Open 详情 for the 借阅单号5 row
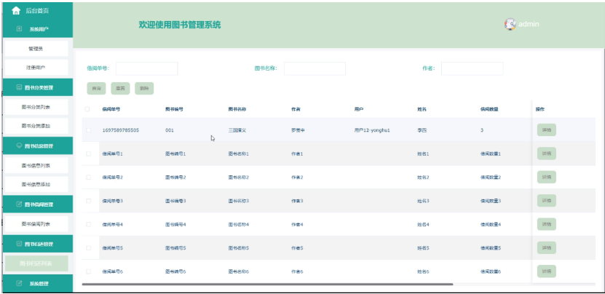The image size is (605, 294). tap(546, 247)
